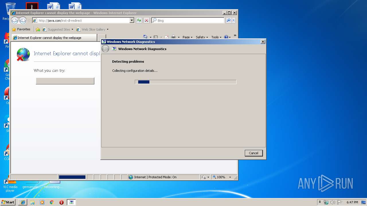Image resolution: width=367 pixels, height=206 pixels.
Task: Expand the address bar URL history dropdown
Action: pos(132,21)
